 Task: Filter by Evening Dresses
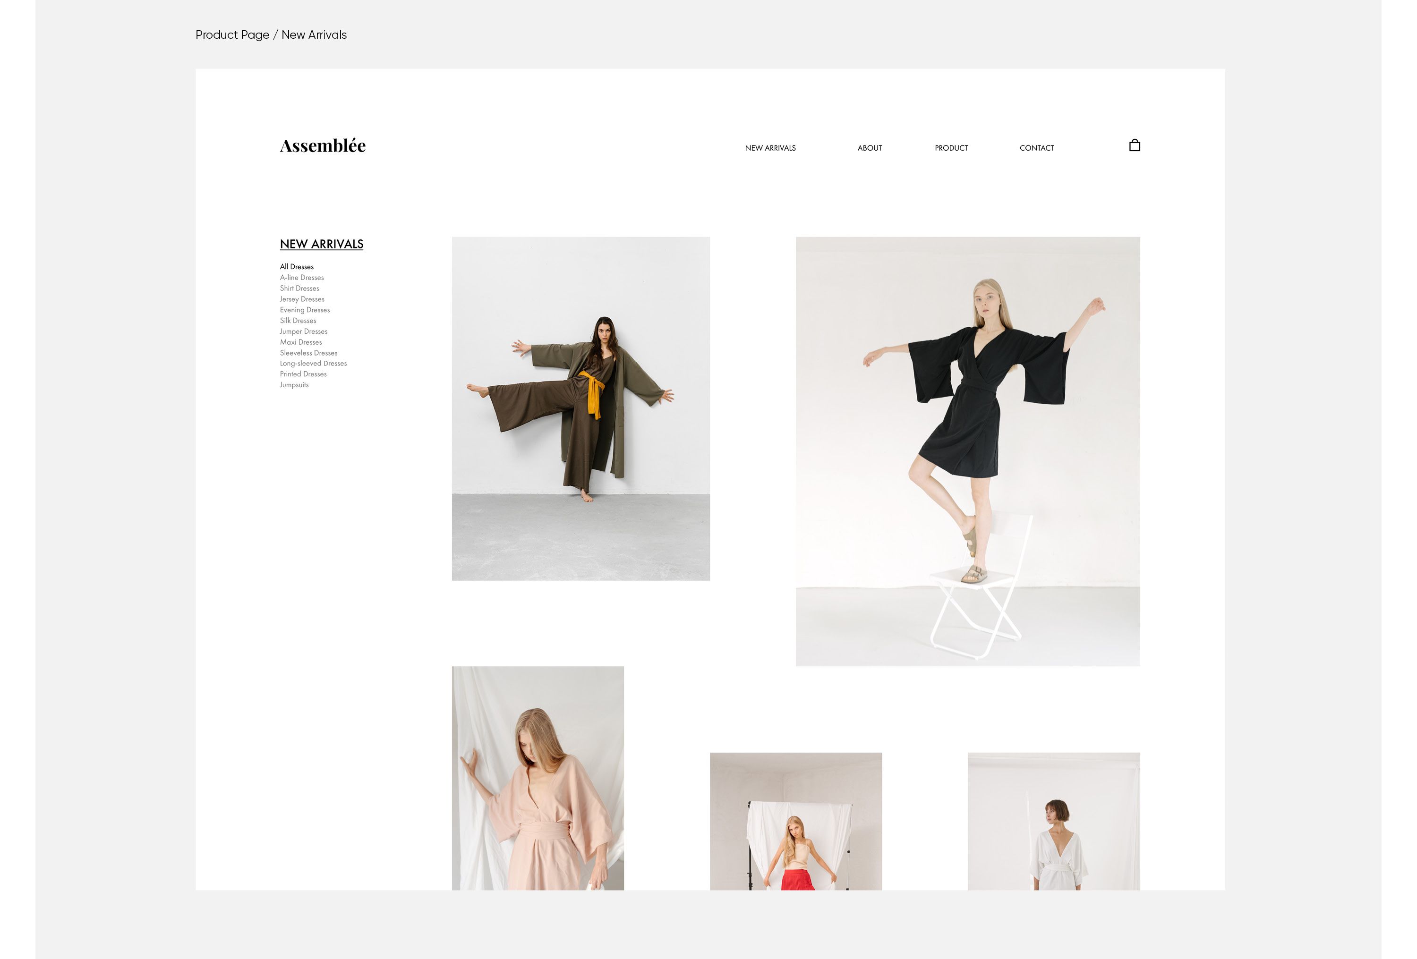coord(305,310)
